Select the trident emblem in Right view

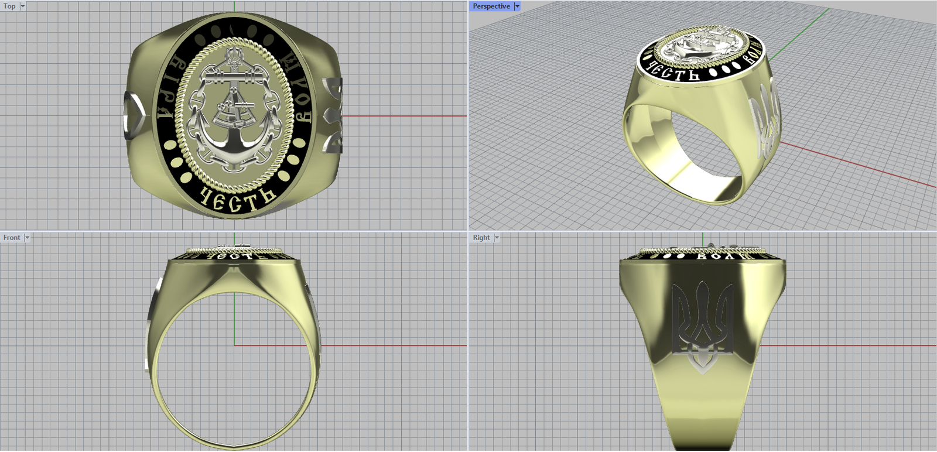click(702, 325)
